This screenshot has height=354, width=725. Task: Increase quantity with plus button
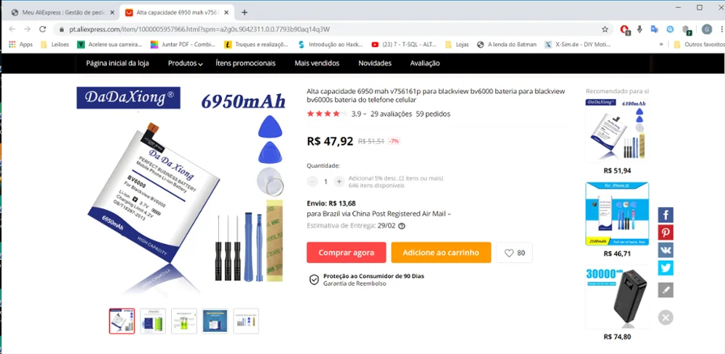339,182
